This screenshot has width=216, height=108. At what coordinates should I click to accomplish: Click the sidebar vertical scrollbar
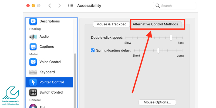pyautogui.click(x=75, y=81)
